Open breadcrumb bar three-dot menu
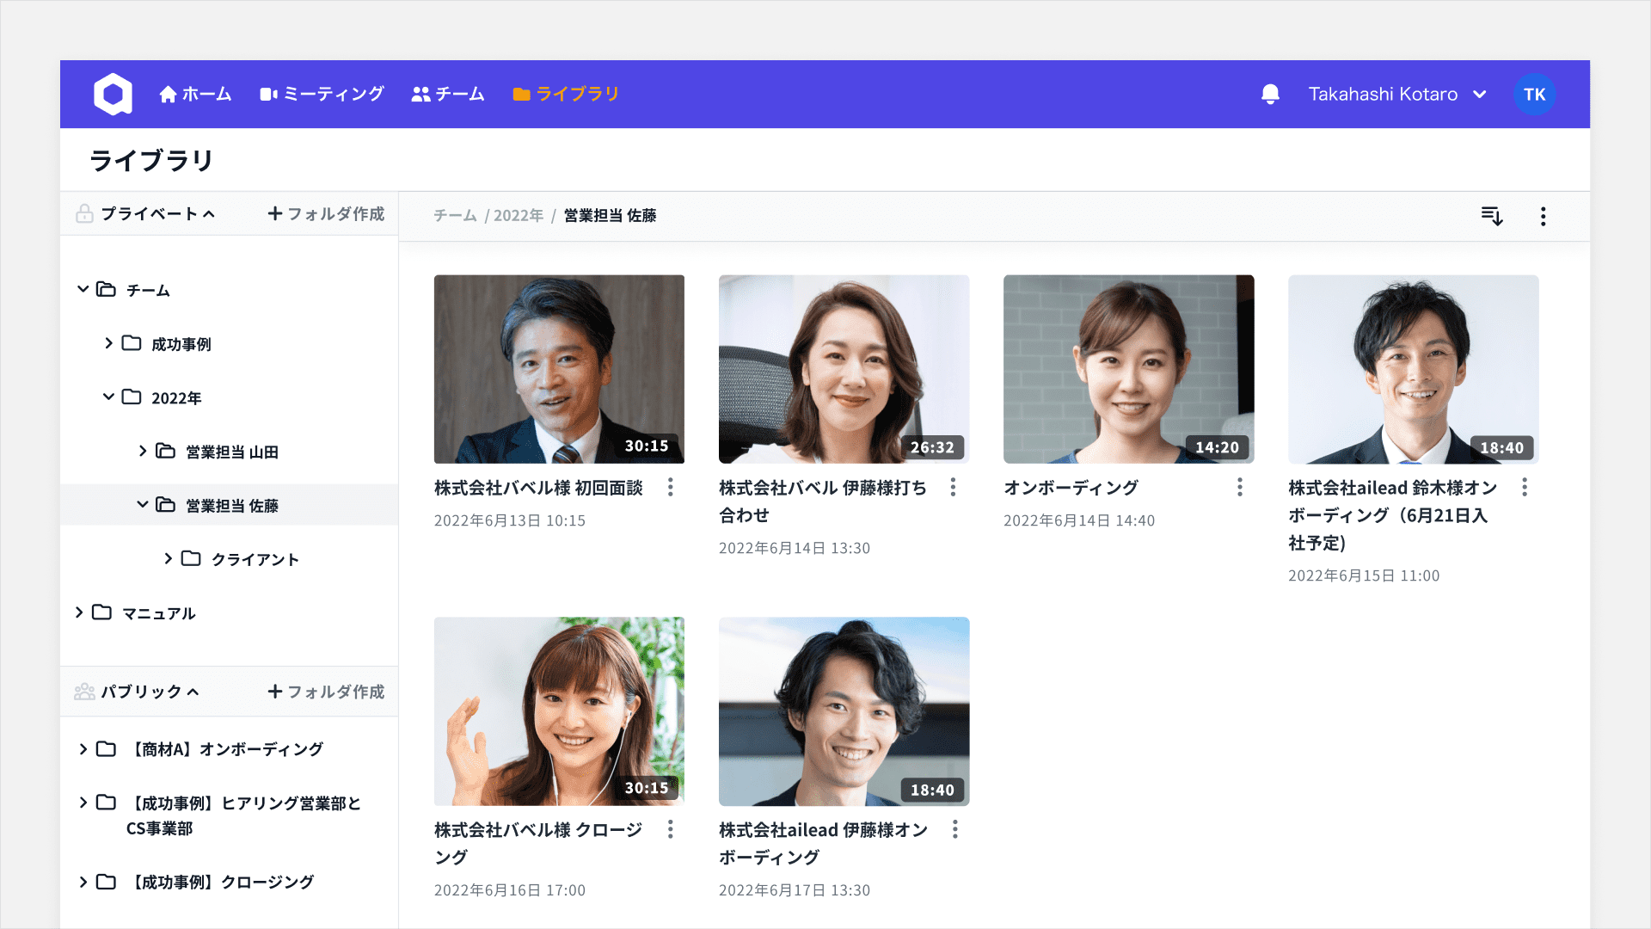The image size is (1651, 929). point(1544,216)
